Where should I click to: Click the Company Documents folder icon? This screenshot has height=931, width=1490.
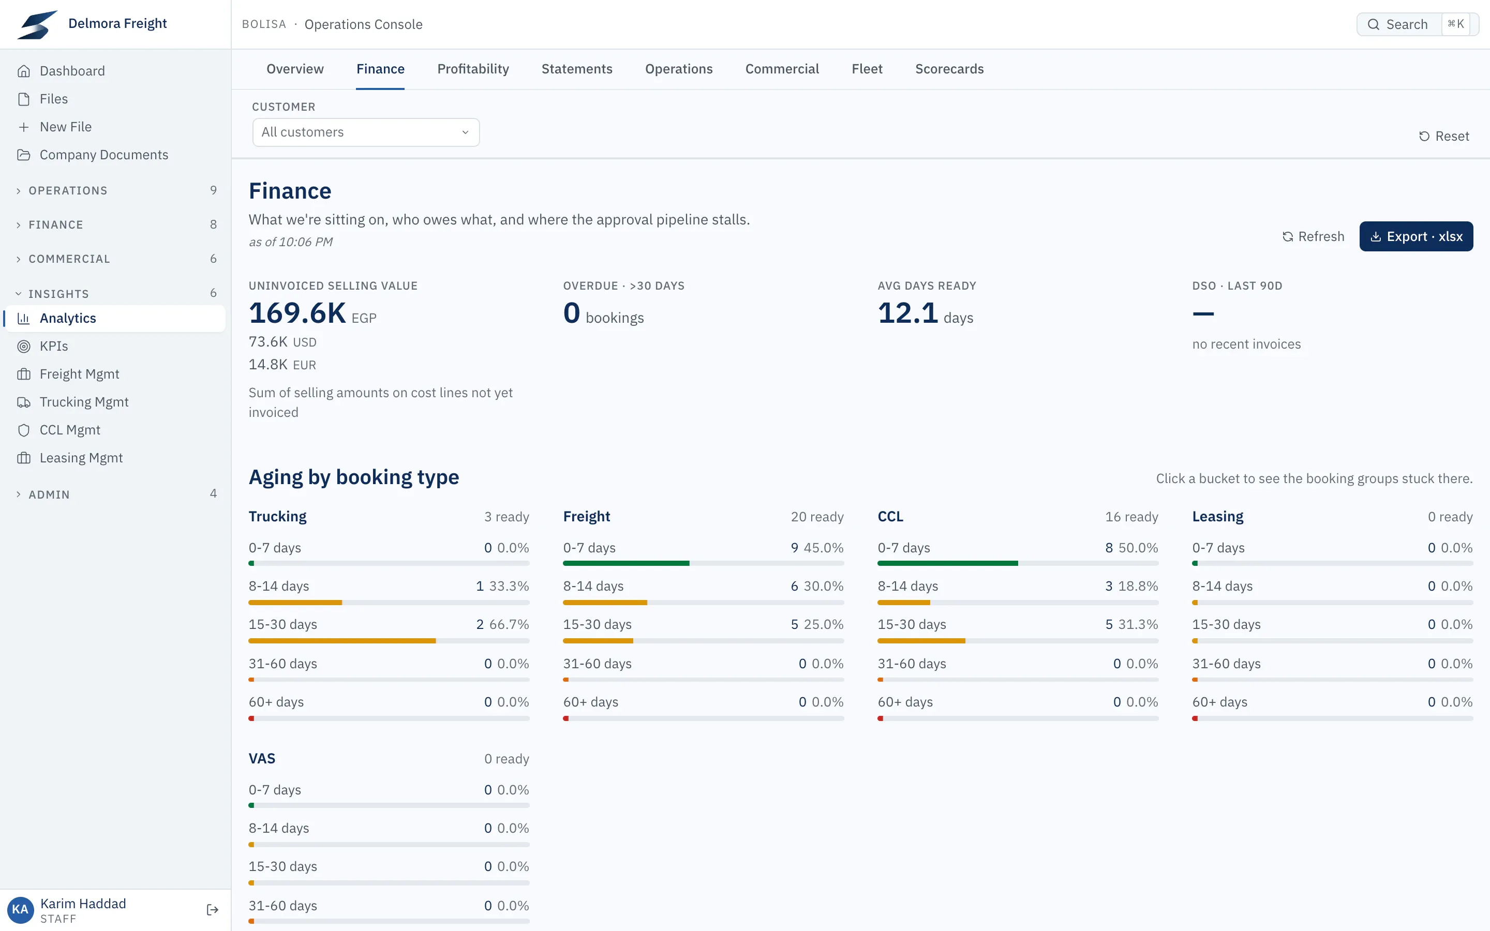[24, 155]
